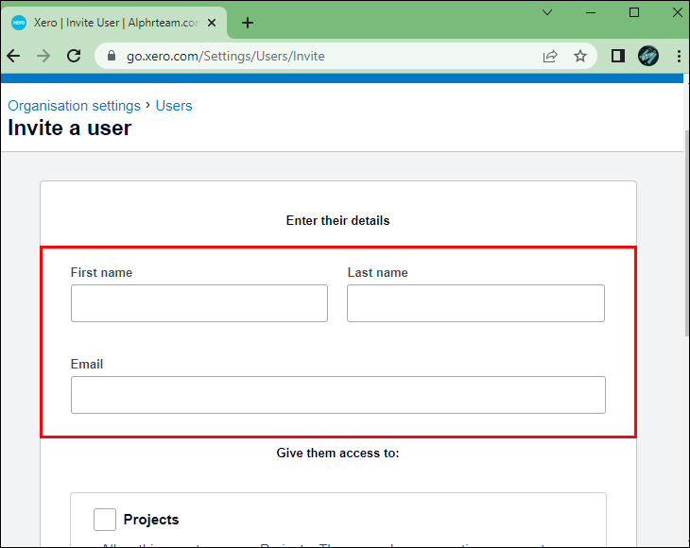This screenshot has height=548, width=690.
Task: Click the browser forward arrow
Action: 43,56
